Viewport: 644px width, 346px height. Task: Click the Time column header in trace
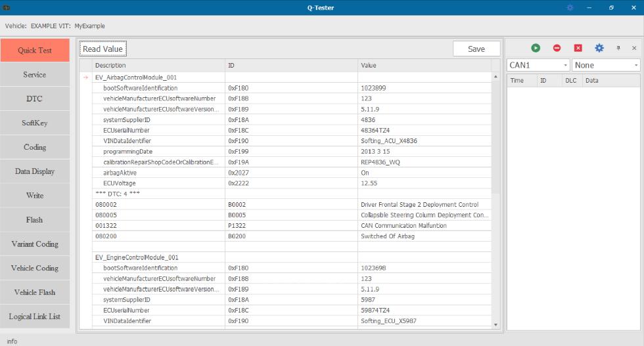coord(522,81)
